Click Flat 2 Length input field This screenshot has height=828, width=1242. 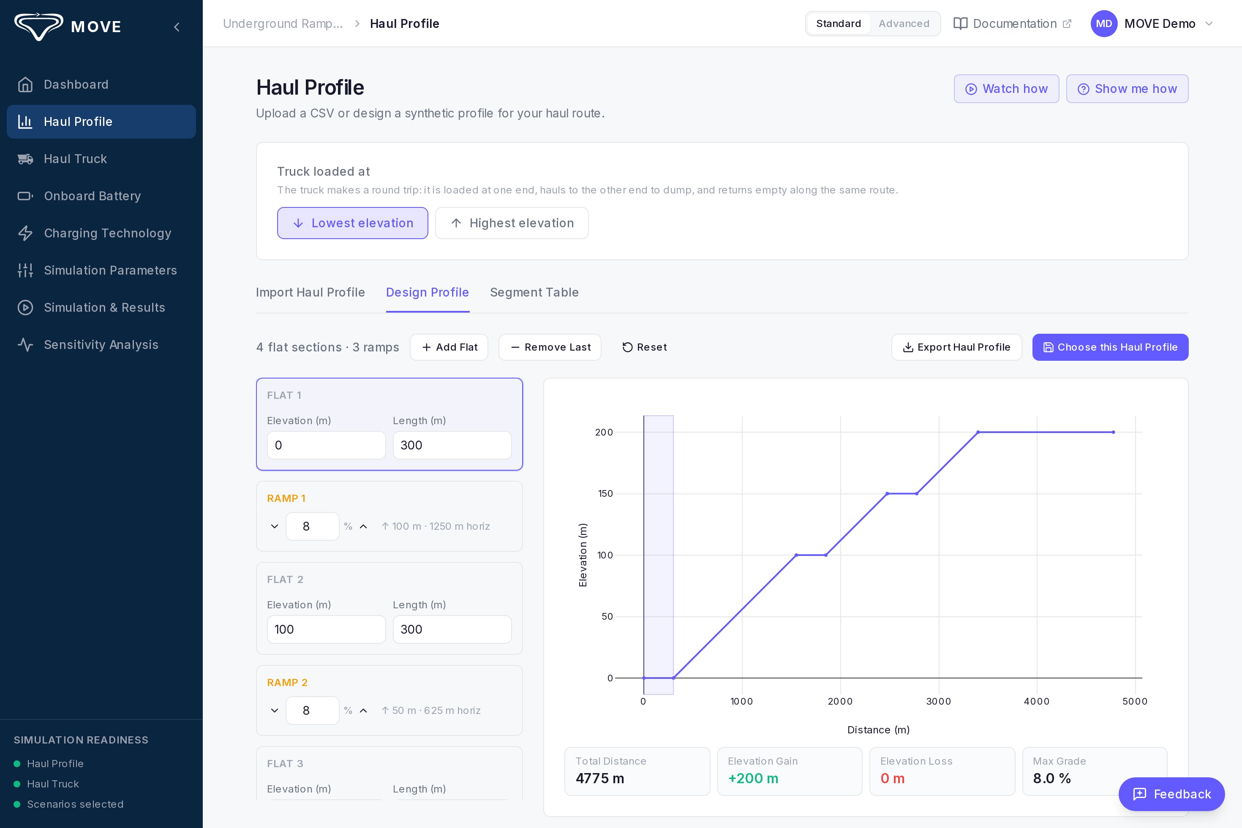pos(452,629)
